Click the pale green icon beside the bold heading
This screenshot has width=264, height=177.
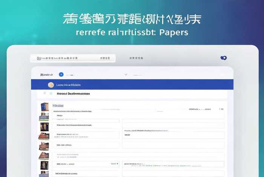coord(51,93)
